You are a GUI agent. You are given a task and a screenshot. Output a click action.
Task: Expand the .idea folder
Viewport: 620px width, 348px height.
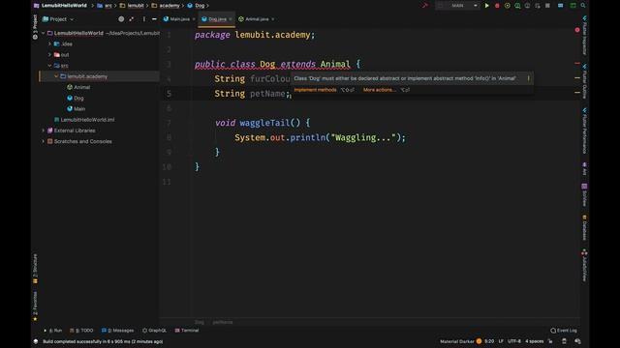(49, 43)
